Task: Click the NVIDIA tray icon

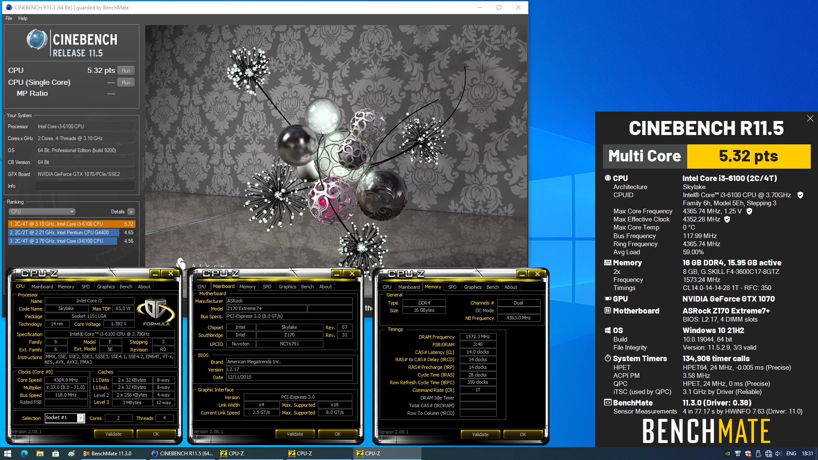Action: 728,454
